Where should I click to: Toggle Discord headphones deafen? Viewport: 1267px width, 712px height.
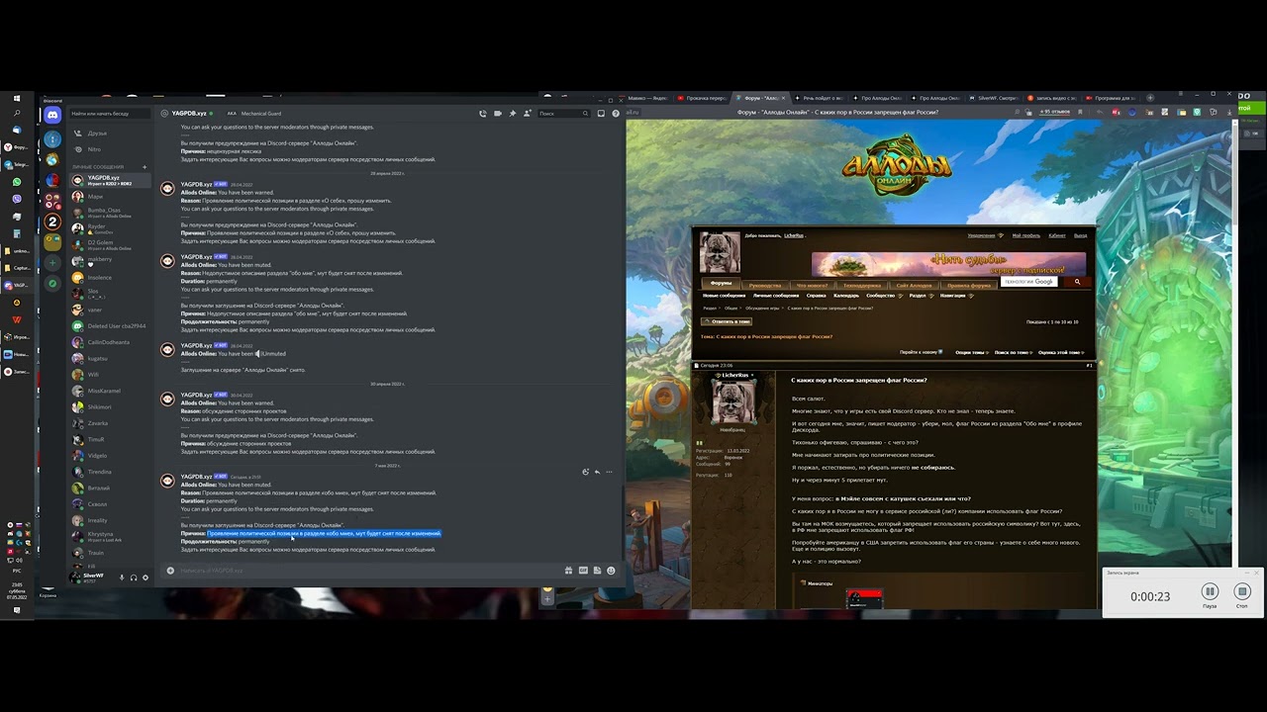click(134, 578)
